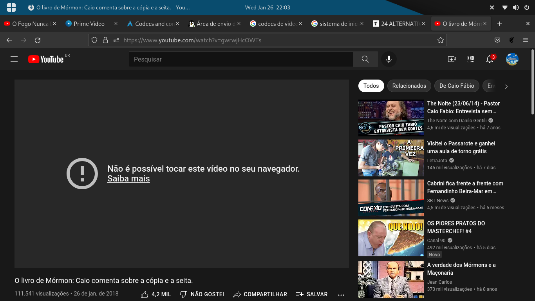Open the clock Wed Jan 26 22:03 calendar
Viewport: 535px width, 301px height.
[x=267, y=7]
